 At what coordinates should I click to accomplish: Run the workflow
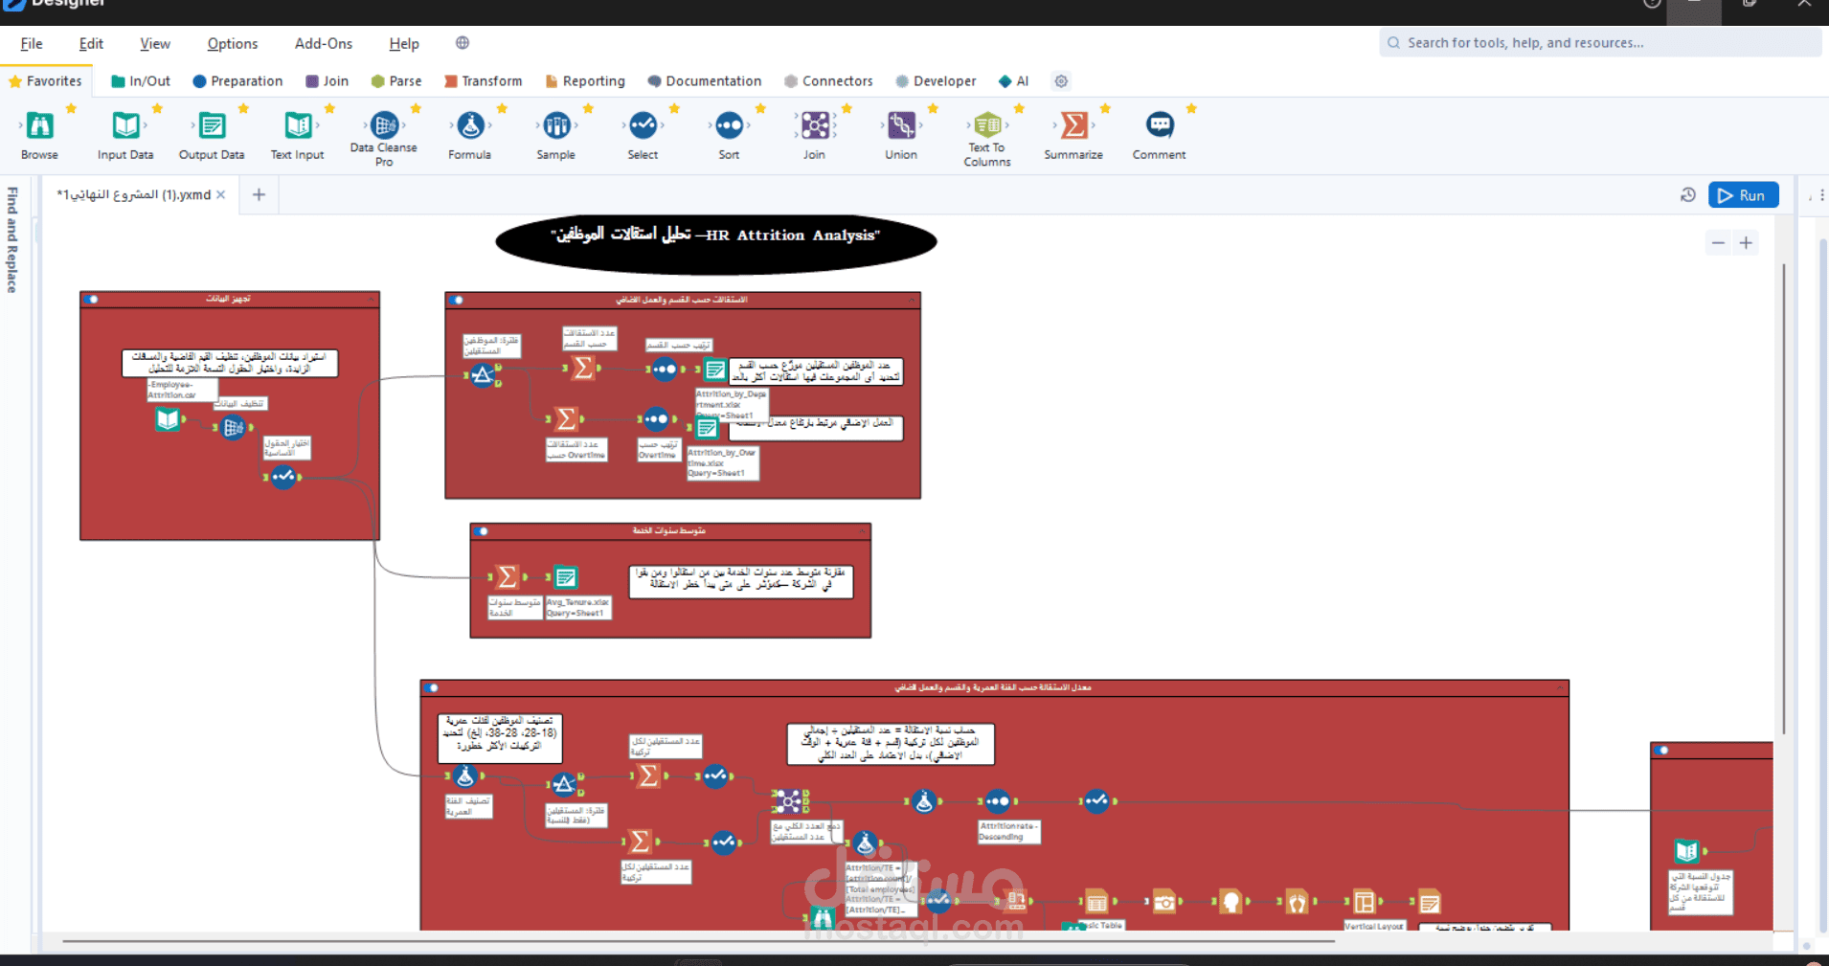point(1743,195)
